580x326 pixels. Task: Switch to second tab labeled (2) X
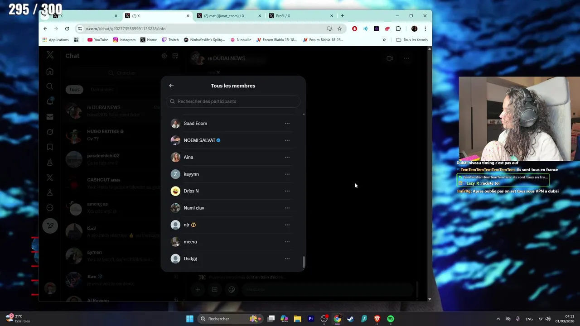[157, 16]
